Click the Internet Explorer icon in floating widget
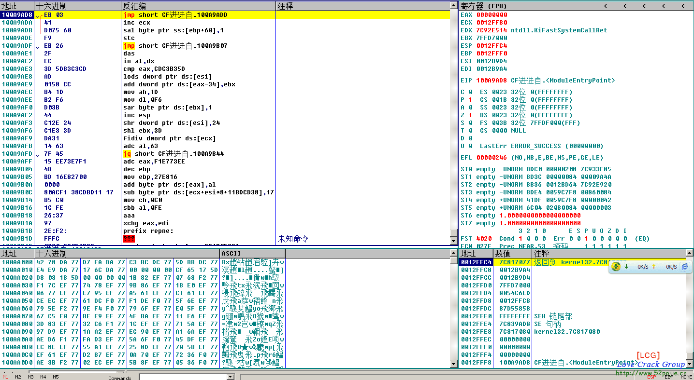The height and width of the screenshot is (380, 694). (684, 267)
